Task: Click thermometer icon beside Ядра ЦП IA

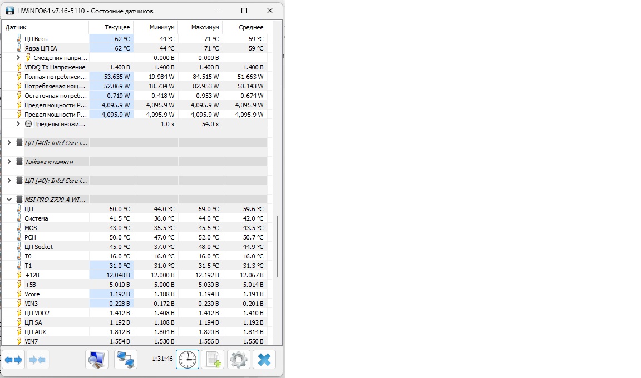Action: 19,48
